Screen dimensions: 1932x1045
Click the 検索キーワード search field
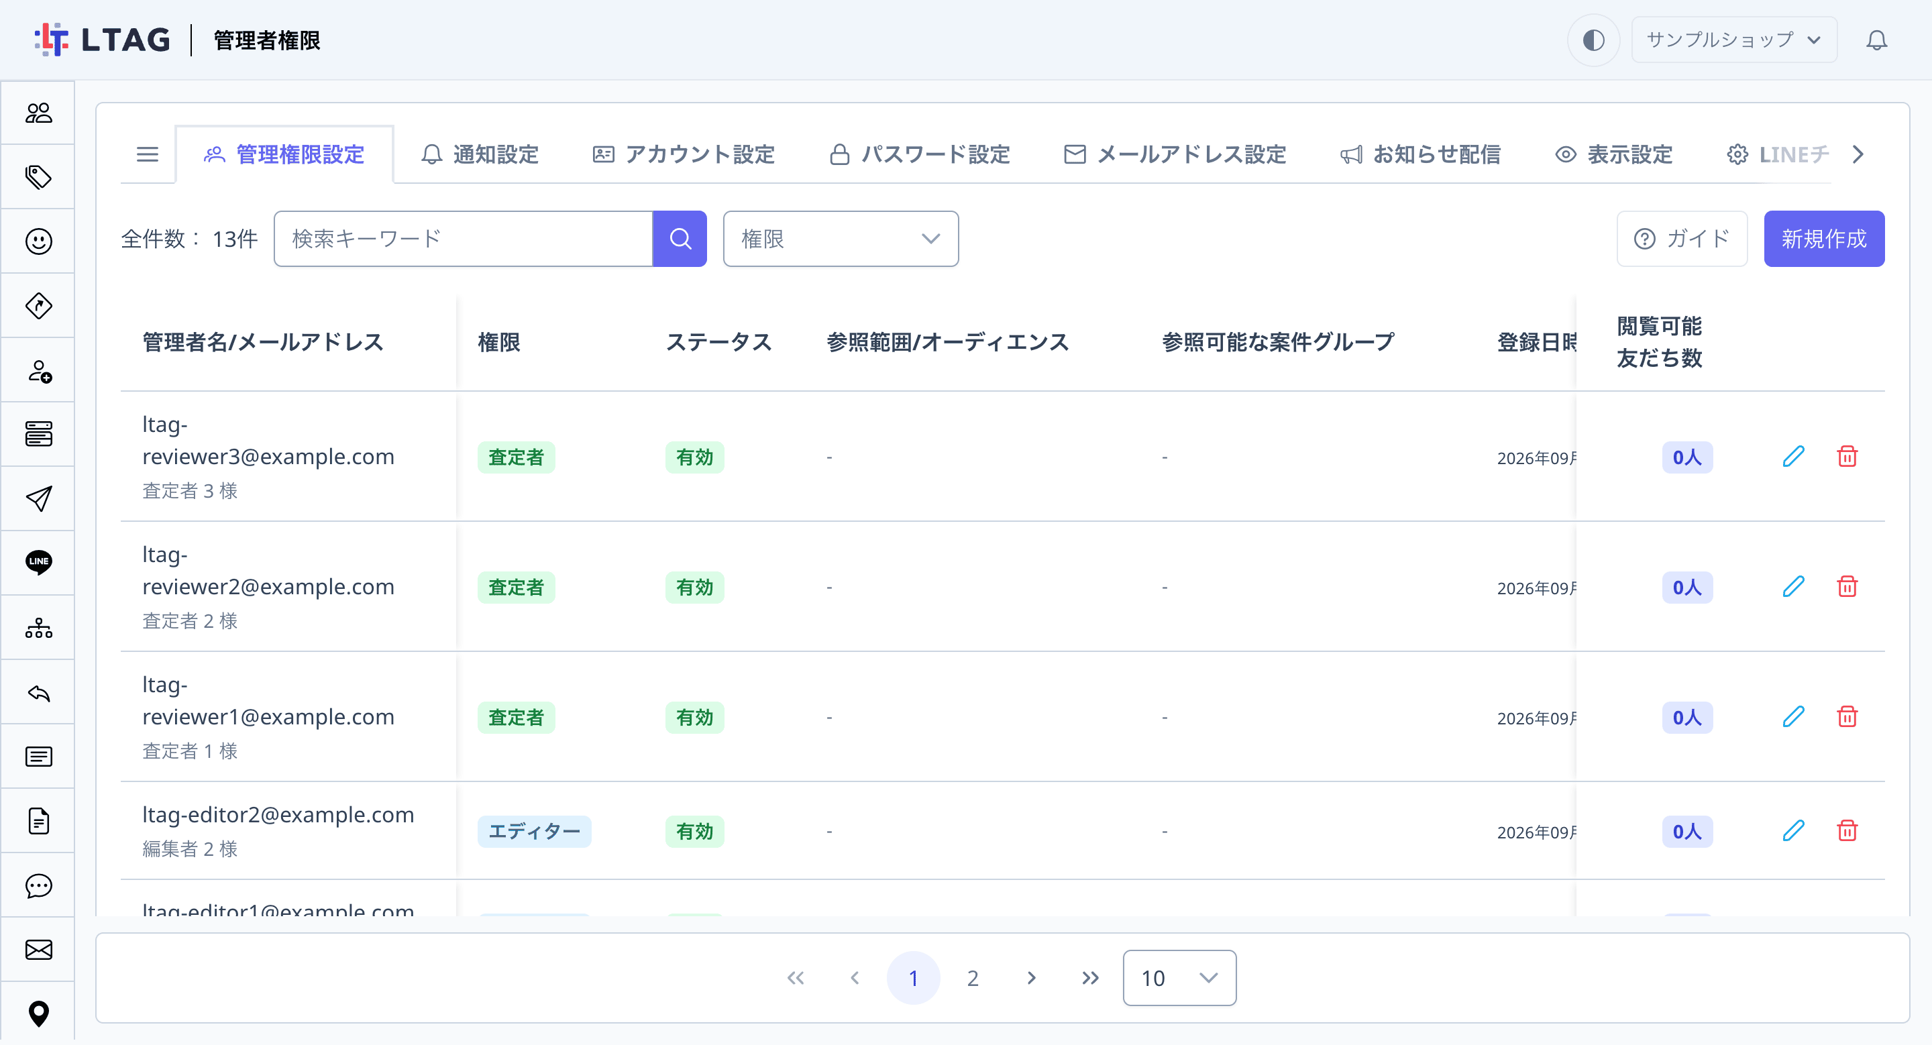[464, 239]
